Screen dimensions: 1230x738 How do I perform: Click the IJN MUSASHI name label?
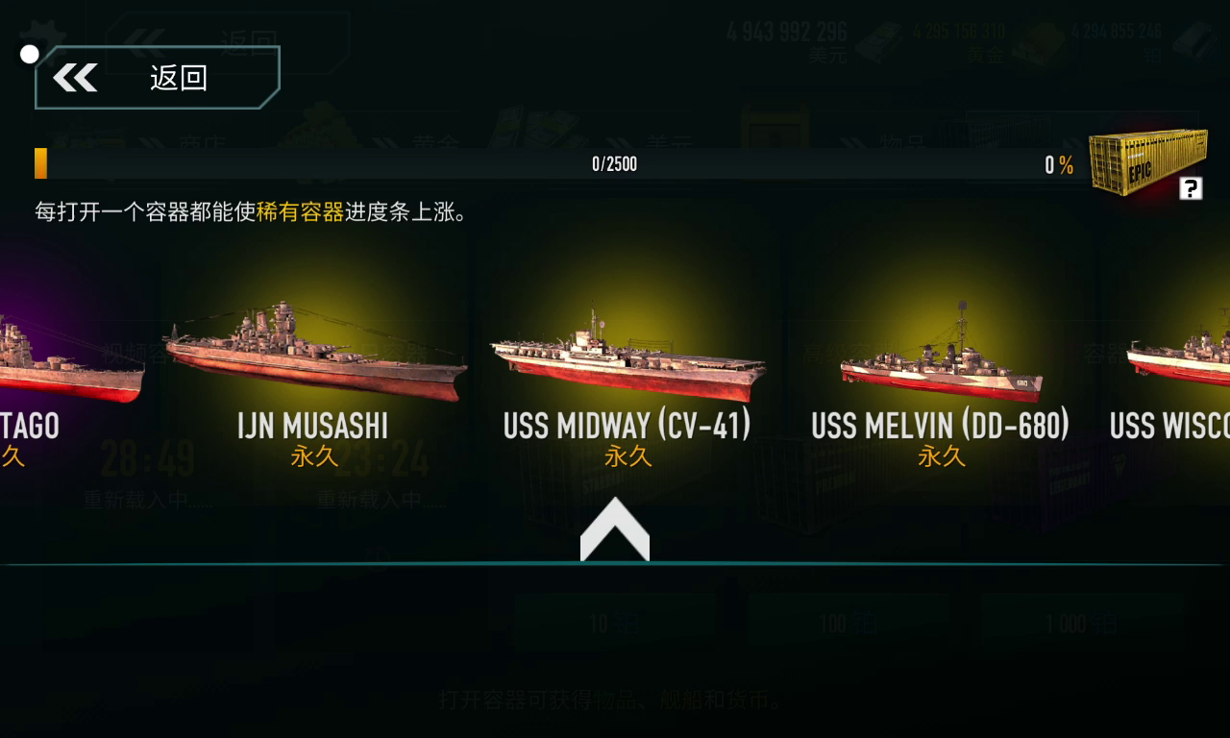click(313, 426)
